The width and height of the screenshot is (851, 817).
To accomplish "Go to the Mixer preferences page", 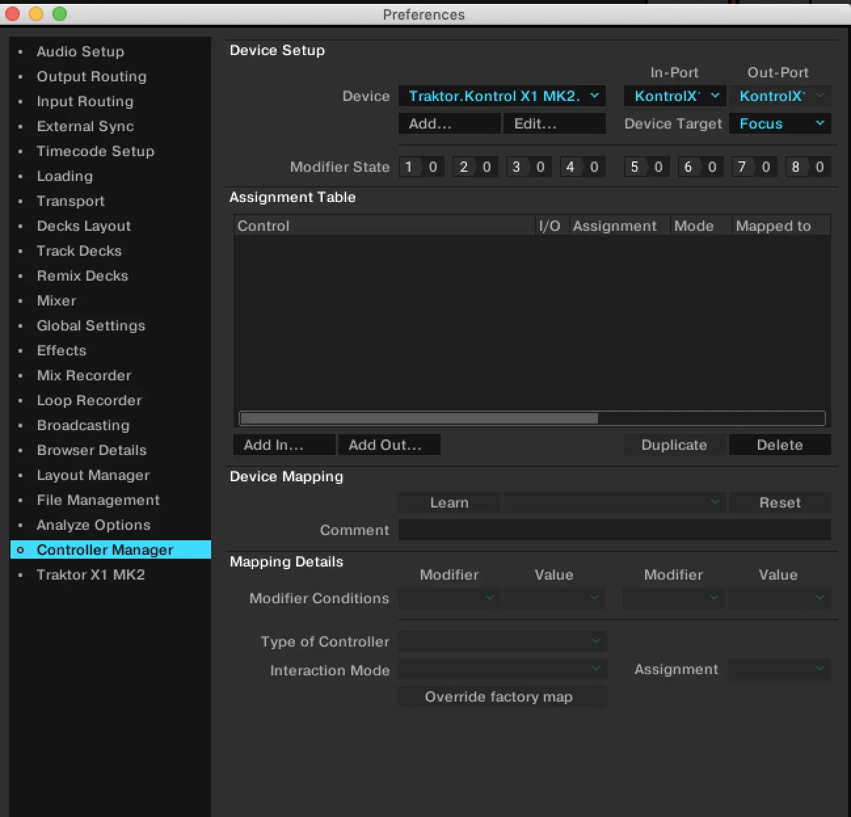I will pos(56,301).
